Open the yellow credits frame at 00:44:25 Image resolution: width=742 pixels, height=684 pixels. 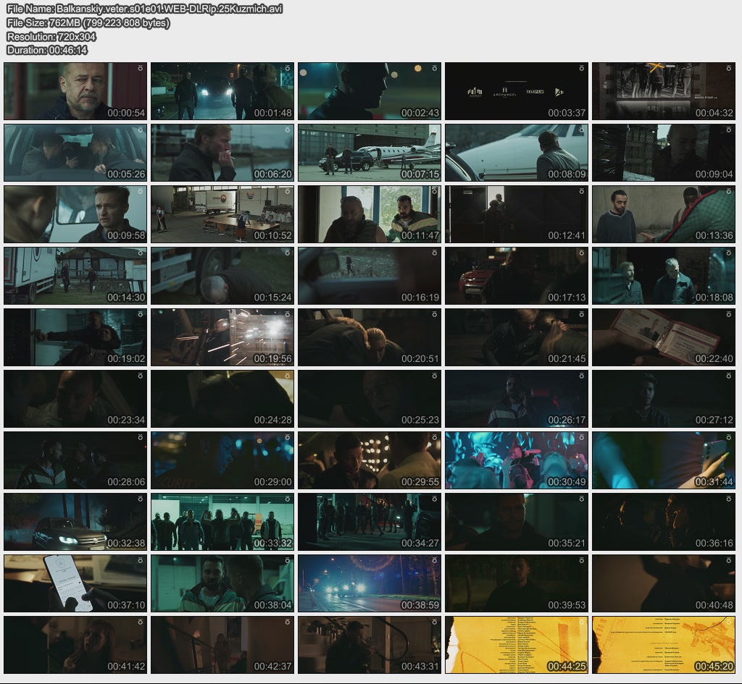point(517,645)
